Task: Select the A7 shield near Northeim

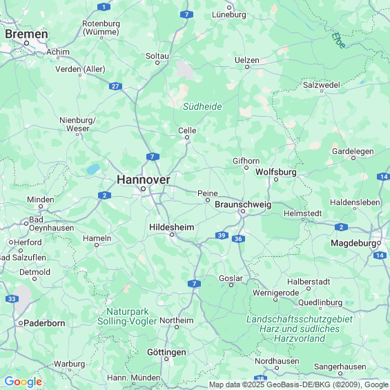Action: click(194, 284)
